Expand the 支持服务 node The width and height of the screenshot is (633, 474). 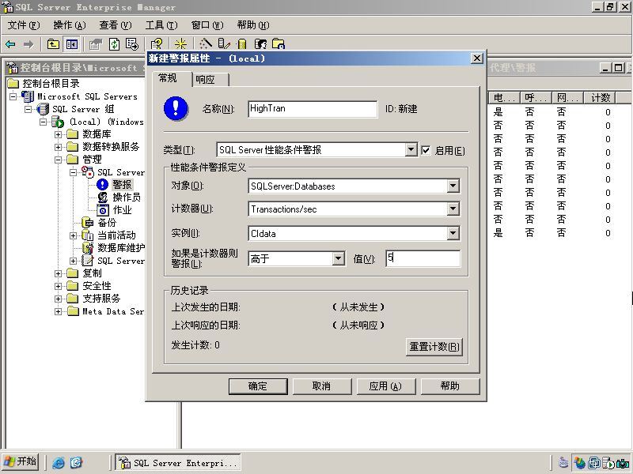(58, 299)
